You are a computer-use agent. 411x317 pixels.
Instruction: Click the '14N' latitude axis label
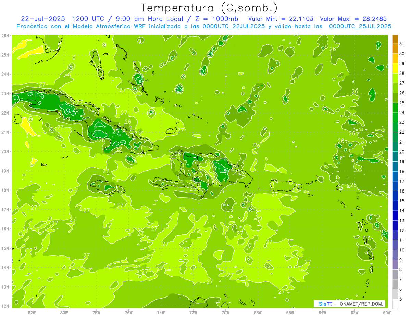pos(5,267)
